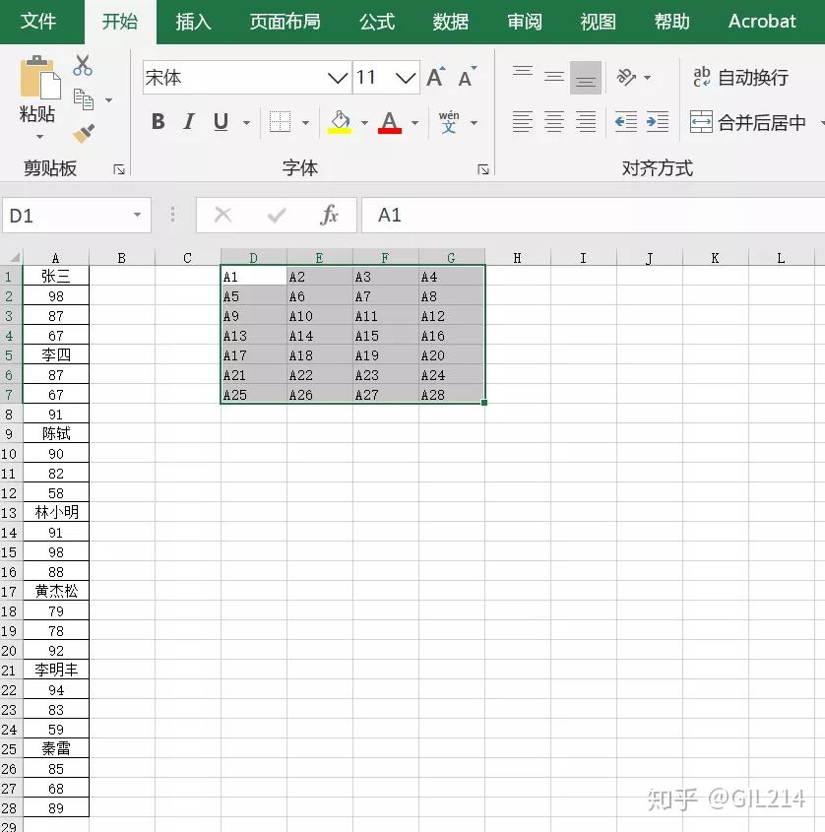This screenshot has height=832, width=825.
Task: Click the wén phonetic guide icon
Action: click(449, 122)
